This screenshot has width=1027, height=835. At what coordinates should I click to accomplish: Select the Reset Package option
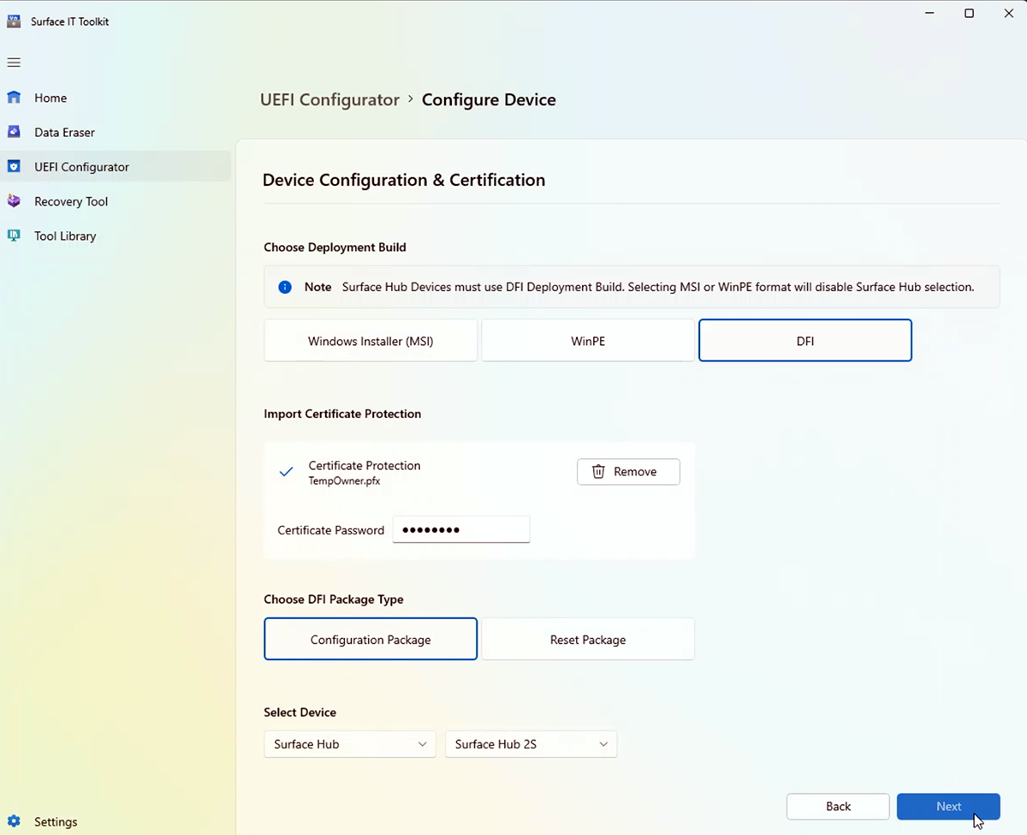[x=587, y=639]
